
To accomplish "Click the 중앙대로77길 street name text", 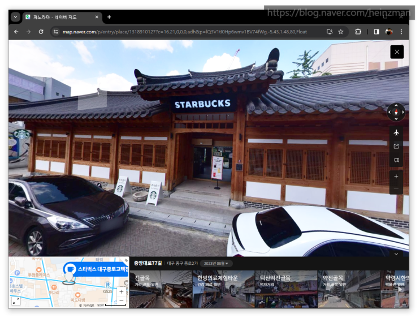I will 148,263.
